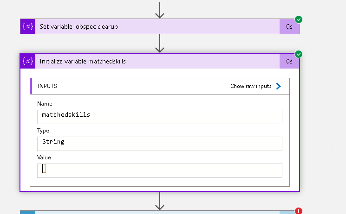The image size is (346, 214).
Task: Click the Name field containing matchedskills
Action: [x=160, y=117]
